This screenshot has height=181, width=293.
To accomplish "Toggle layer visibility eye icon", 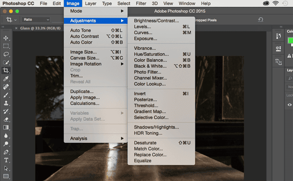I will 290,105.
